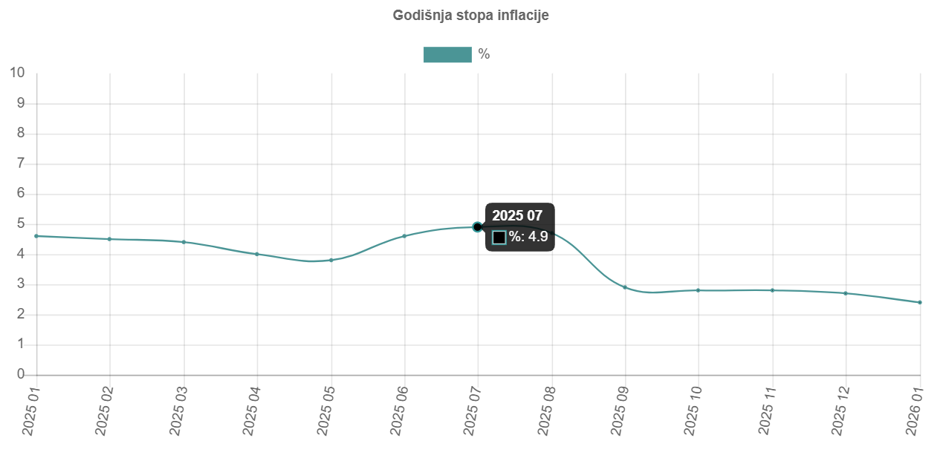Select the line point above 2025 02
The height and width of the screenshot is (461, 943).
110,239
